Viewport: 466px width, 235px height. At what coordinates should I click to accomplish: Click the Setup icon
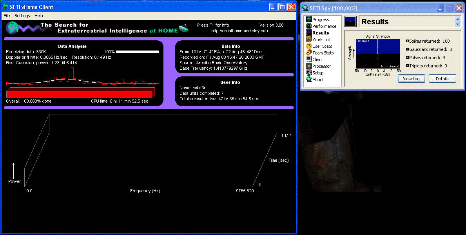click(x=309, y=73)
